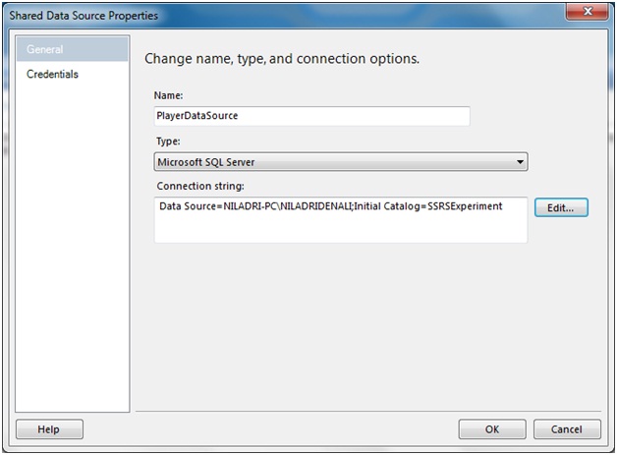Click the Edit... button for connection string
The height and width of the screenshot is (455, 617).
pyautogui.click(x=561, y=207)
